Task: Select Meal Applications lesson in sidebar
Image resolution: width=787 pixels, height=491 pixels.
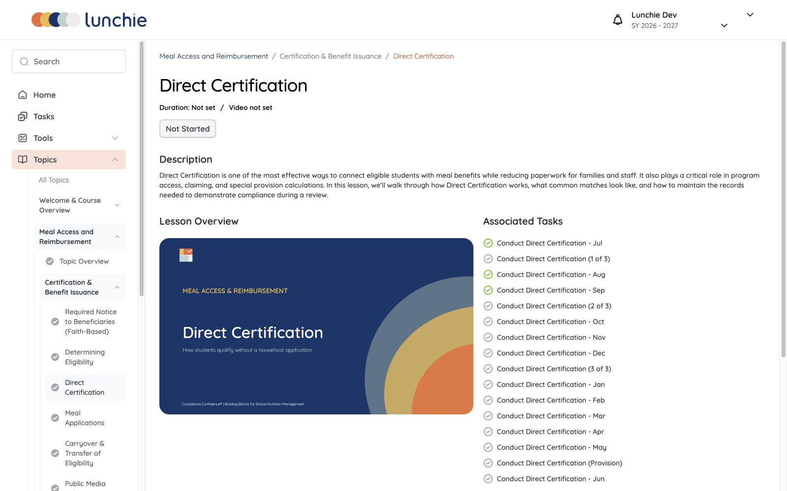Action: tap(85, 418)
